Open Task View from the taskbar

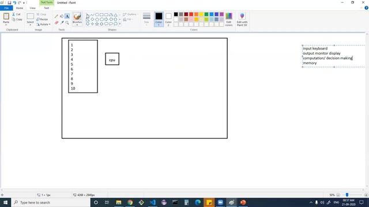pos(107,202)
